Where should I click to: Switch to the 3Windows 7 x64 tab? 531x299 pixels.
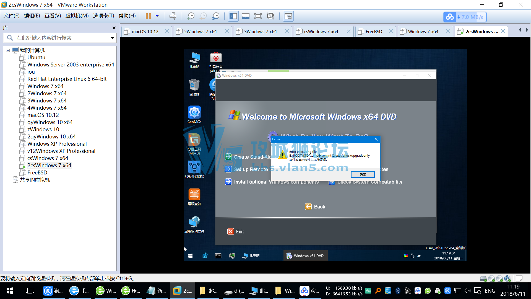coord(260,32)
